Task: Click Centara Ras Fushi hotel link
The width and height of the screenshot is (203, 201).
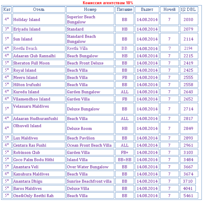Action: 30,145
